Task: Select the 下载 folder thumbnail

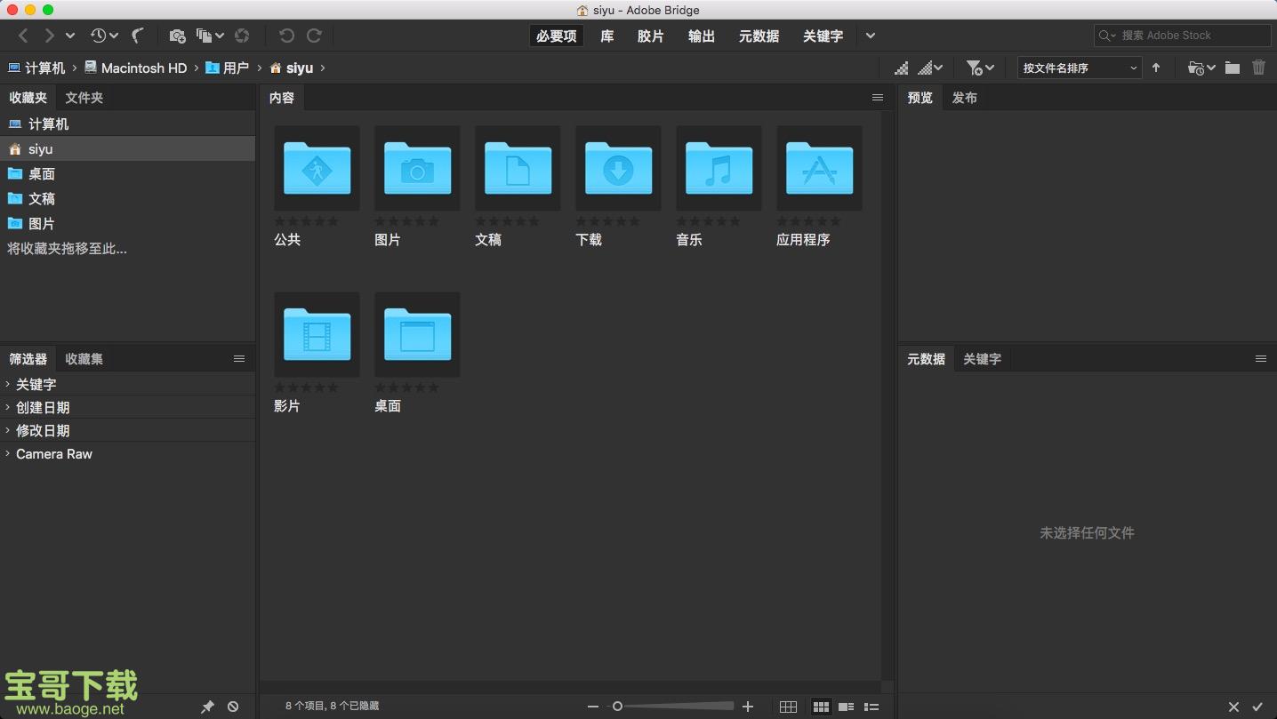Action: (x=618, y=168)
